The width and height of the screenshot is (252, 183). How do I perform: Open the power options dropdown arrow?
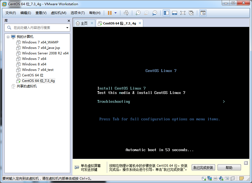pyautogui.click(x=116, y=13)
